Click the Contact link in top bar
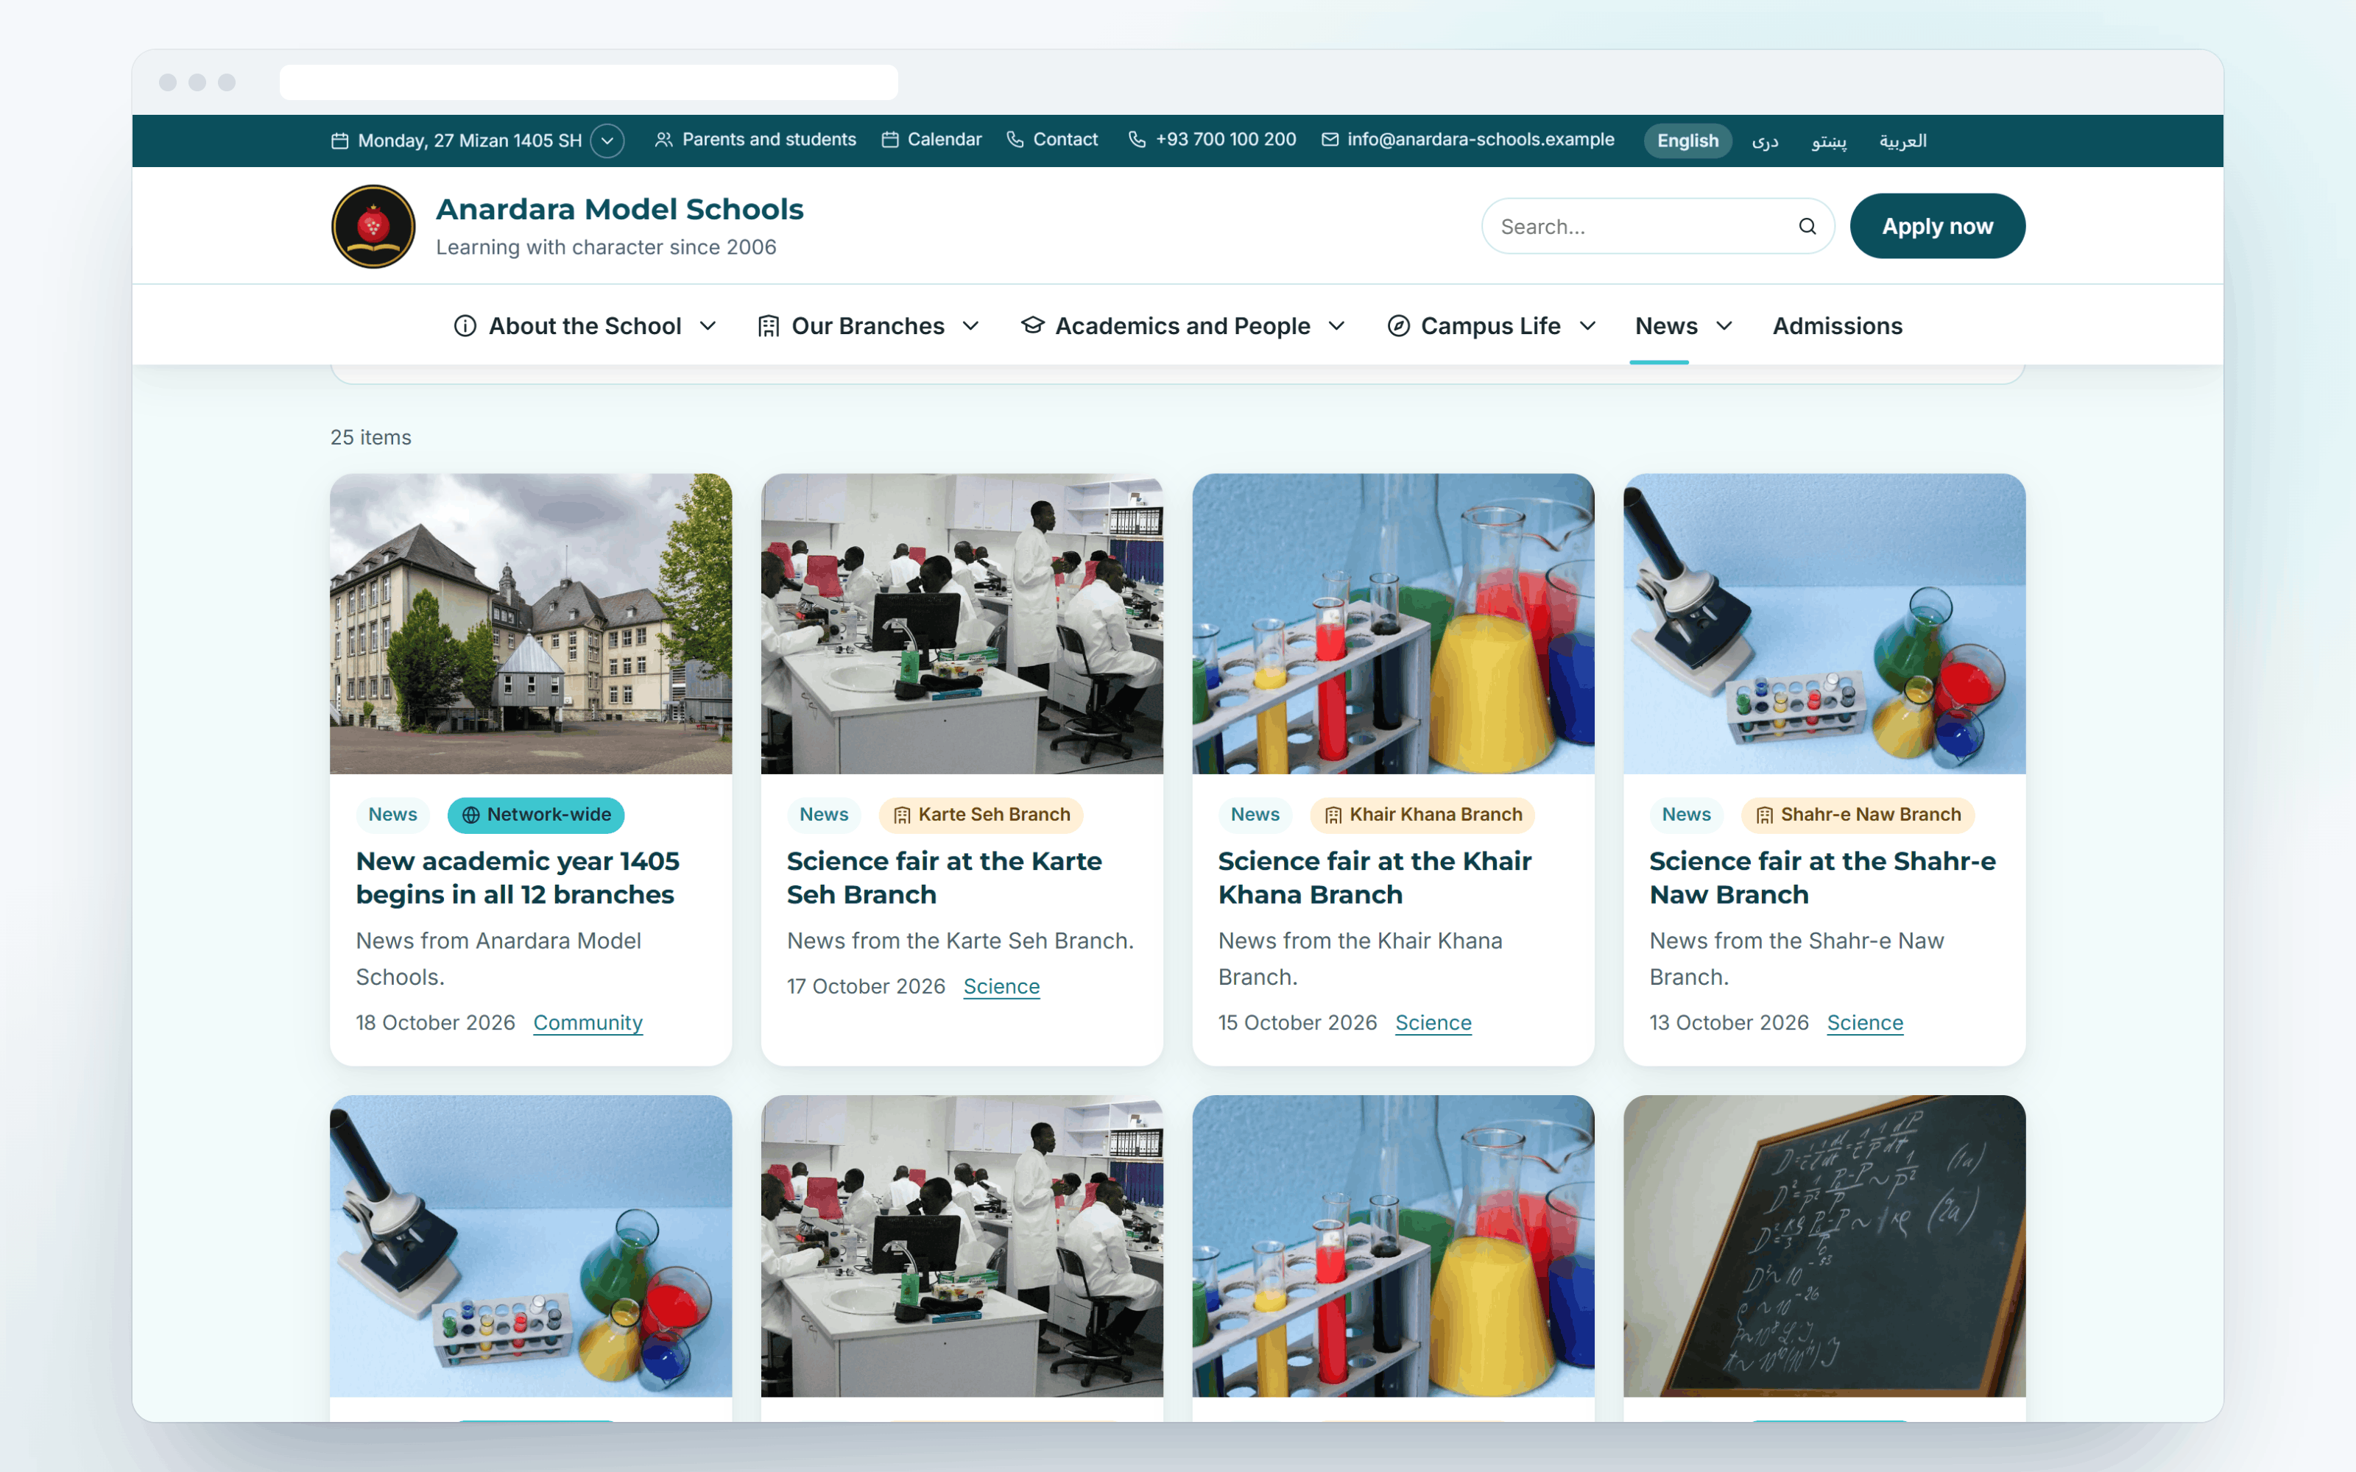2356x1472 pixels. tap(1051, 140)
